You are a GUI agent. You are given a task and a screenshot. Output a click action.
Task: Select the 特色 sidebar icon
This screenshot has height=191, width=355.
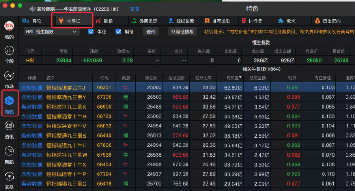click(x=9, y=101)
